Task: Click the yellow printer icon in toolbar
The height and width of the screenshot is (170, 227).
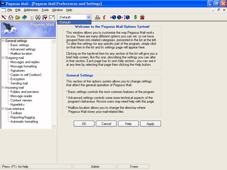Action: [x=97, y=17]
